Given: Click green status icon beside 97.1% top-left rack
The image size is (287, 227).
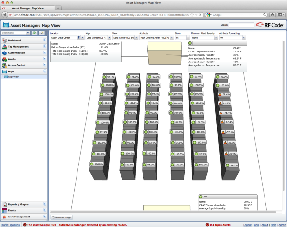Looking at the screenshot, I should [x=104, y=77].
